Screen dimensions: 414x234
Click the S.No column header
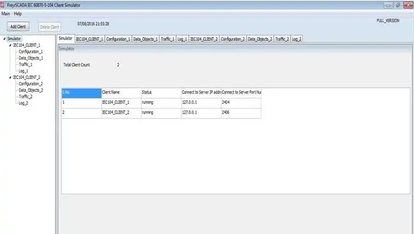(x=81, y=93)
